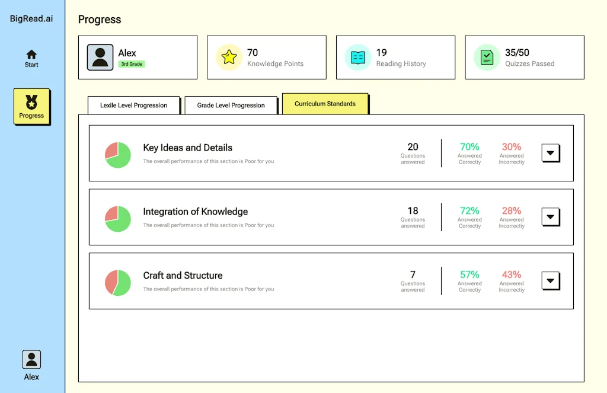Click Alex's avatar at sidebar bottom

[x=31, y=359]
